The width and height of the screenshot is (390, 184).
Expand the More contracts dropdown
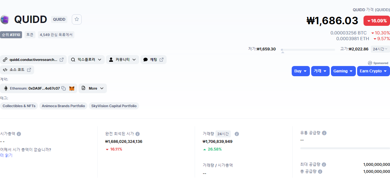93,88
